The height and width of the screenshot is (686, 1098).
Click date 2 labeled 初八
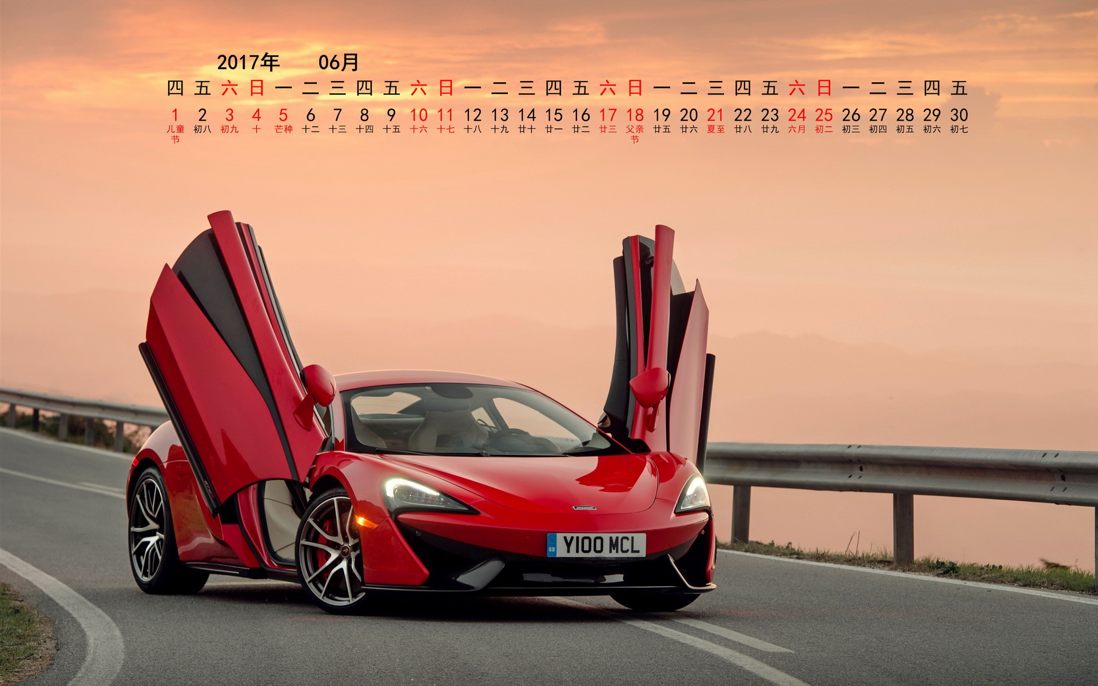pos(202,115)
